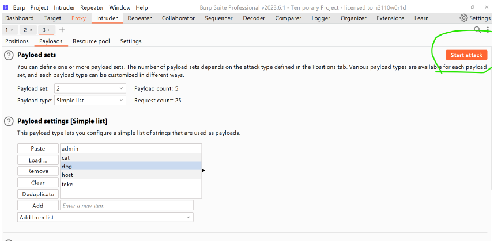Select the Intruder main tab

click(107, 18)
